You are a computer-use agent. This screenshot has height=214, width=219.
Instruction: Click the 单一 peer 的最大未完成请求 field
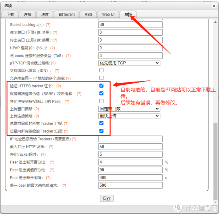(130, 185)
